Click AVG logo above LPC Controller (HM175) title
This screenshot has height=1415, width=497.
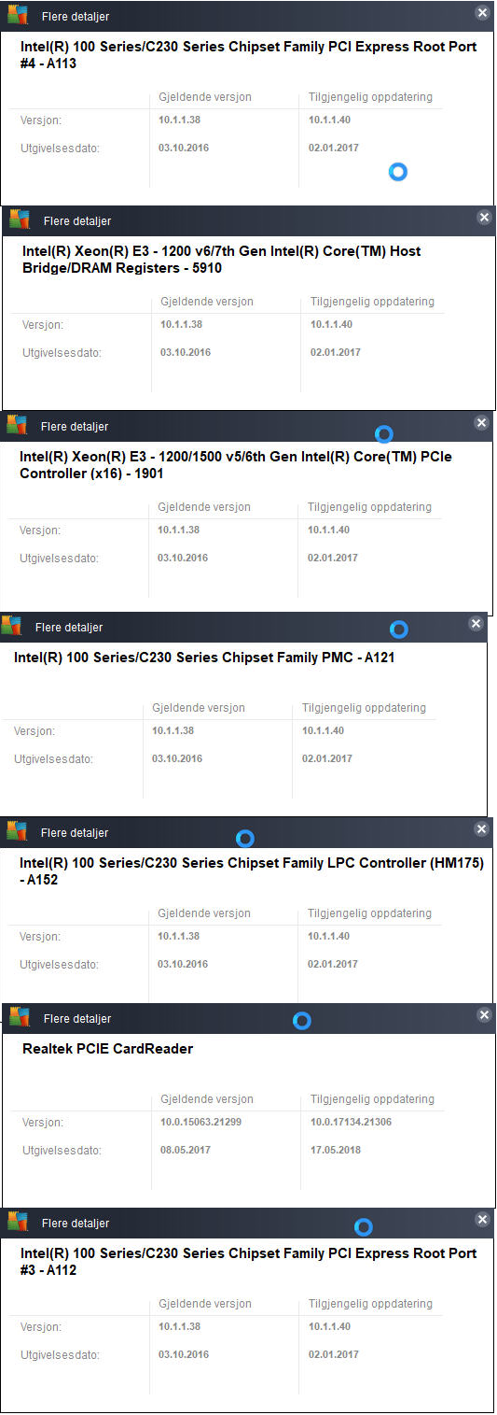tap(17, 831)
